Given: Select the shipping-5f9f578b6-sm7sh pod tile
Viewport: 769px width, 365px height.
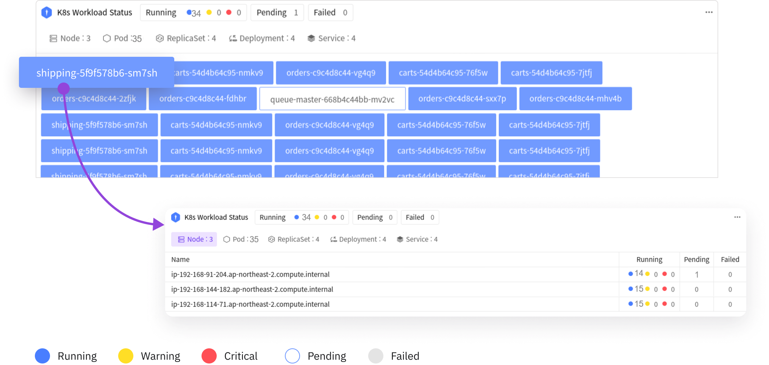Looking at the screenshot, I should pos(99,125).
